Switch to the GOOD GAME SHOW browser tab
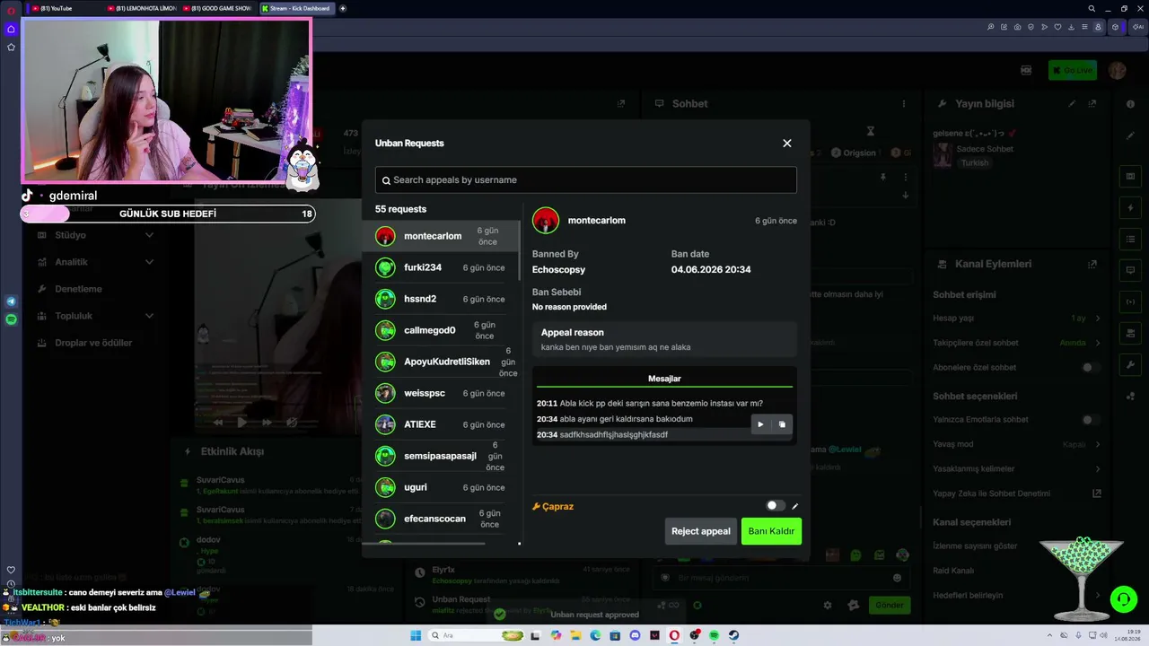Viewport: 1149px width, 646px height. pos(219,8)
